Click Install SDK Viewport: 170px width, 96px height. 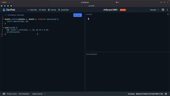pyautogui.click(x=63, y=10)
